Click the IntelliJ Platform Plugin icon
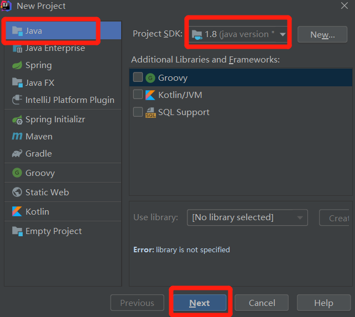Viewport: 355px width, 317px height. (17, 100)
